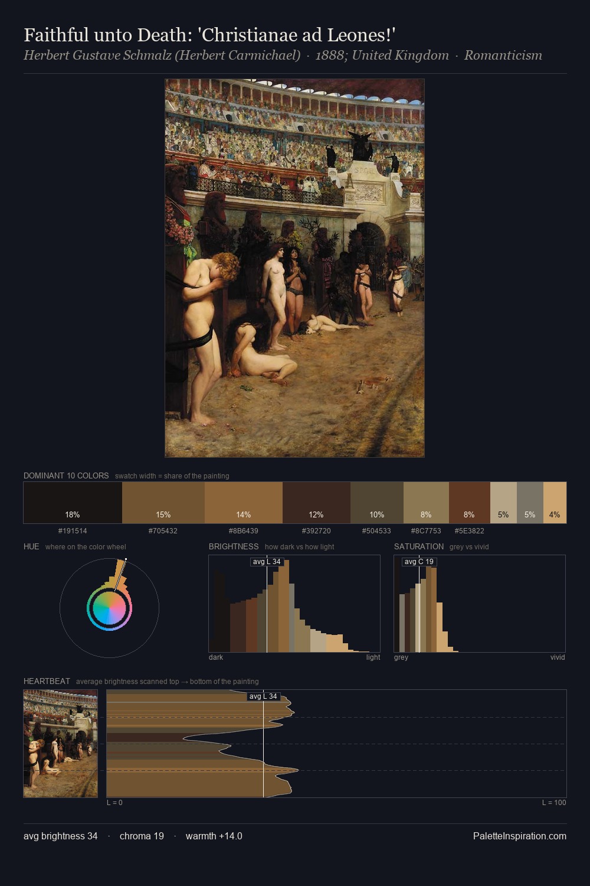Screen dimensions: 590x886
Task: Click the heartbeat brightness profile chart
Action: tap(336, 744)
